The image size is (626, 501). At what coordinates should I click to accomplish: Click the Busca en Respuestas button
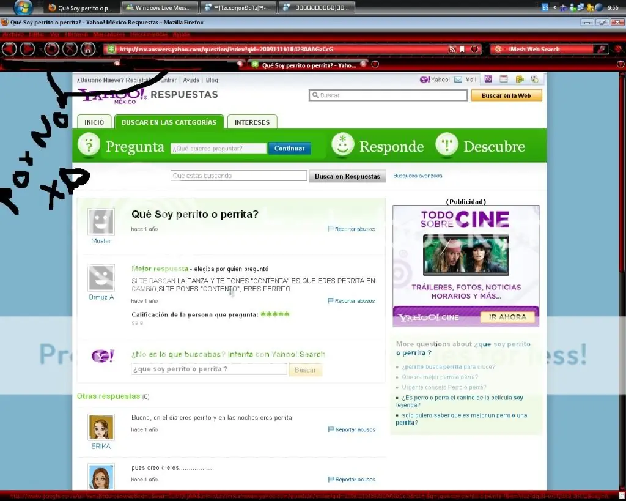(347, 176)
